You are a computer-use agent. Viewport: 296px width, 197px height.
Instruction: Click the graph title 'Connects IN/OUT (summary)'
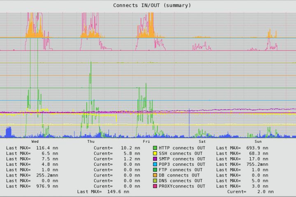(152, 5)
